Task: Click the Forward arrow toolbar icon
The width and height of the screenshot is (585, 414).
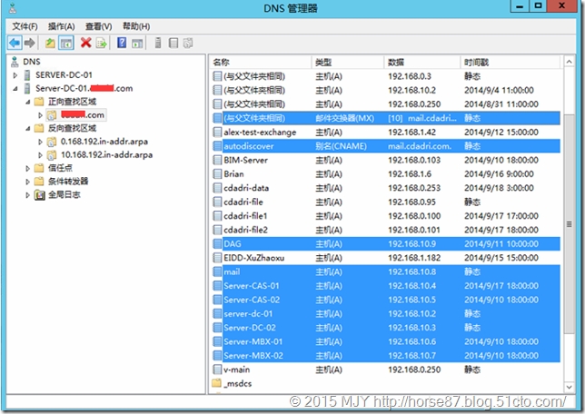Action: pyautogui.click(x=31, y=43)
